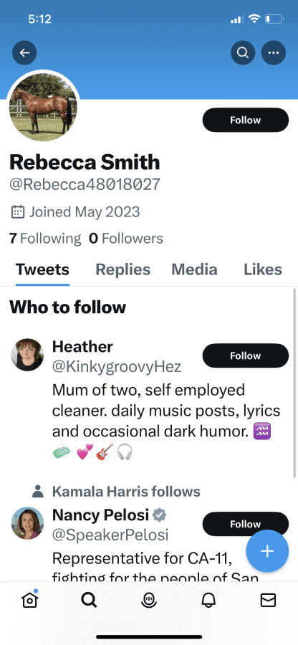Follow Heather @KinkygroovyHez

246,355
